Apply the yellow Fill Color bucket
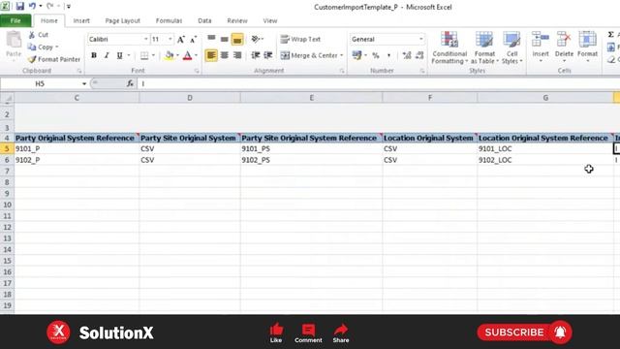 click(x=170, y=55)
